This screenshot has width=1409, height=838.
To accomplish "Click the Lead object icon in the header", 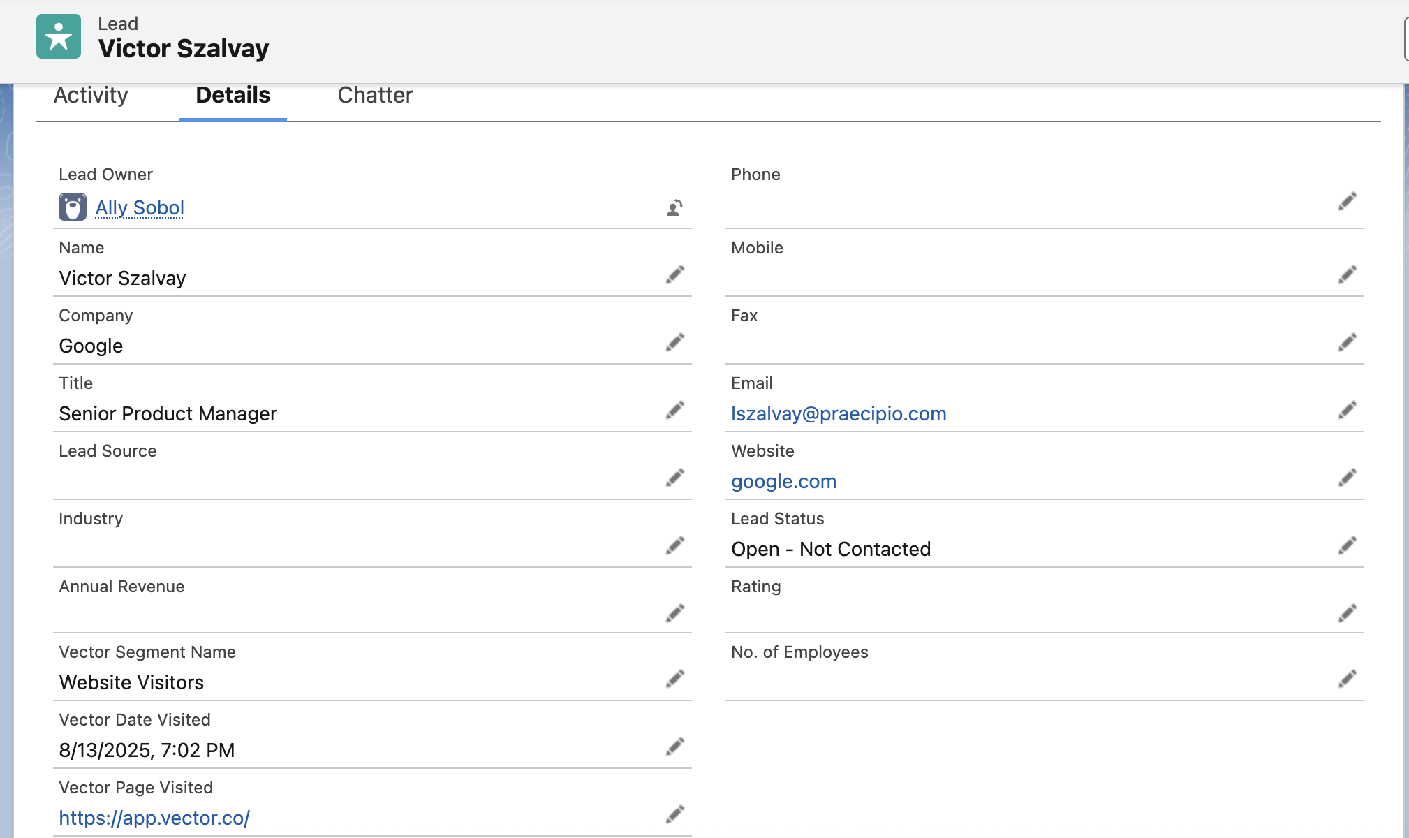I will click(x=58, y=36).
